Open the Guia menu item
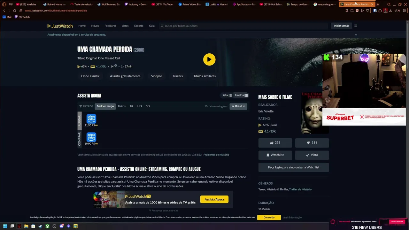 [152, 26]
